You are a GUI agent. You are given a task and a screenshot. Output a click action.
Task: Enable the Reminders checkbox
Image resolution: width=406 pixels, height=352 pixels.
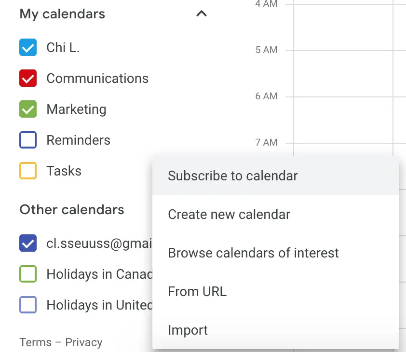tap(28, 140)
